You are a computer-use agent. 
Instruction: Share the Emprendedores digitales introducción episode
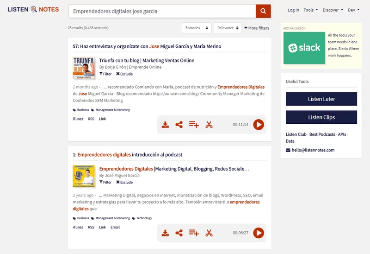coord(179,233)
